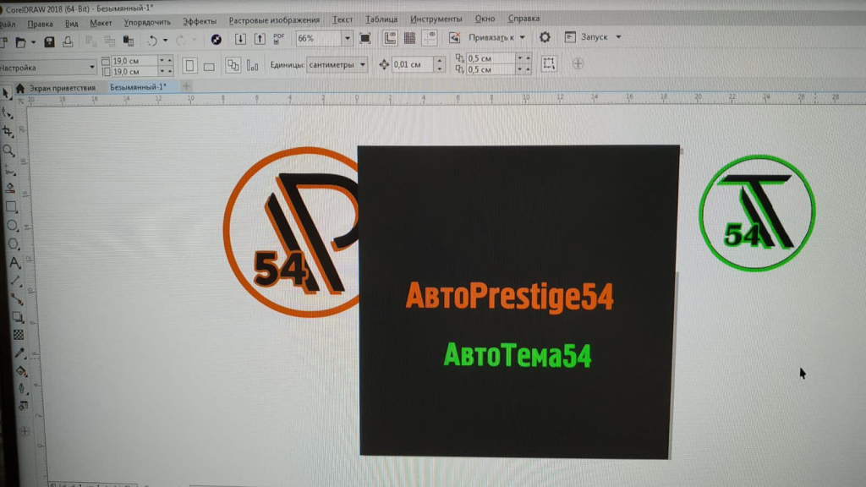Select the Zoom tool in toolbox
866x487 pixels.
pyautogui.click(x=8, y=150)
